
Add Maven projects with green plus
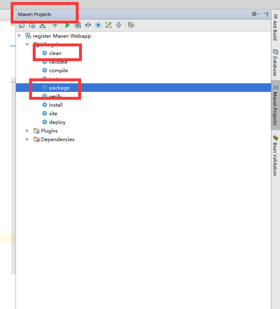click(55, 25)
